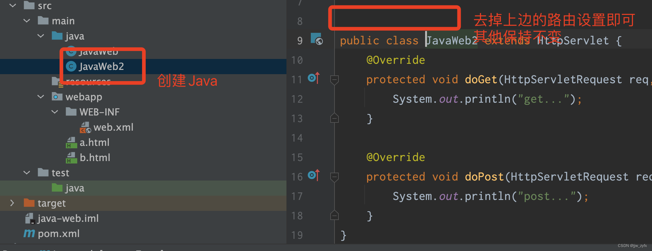The height and width of the screenshot is (251, 652).
Task: Click the "post..." string literal
Action: click(546, 196)
